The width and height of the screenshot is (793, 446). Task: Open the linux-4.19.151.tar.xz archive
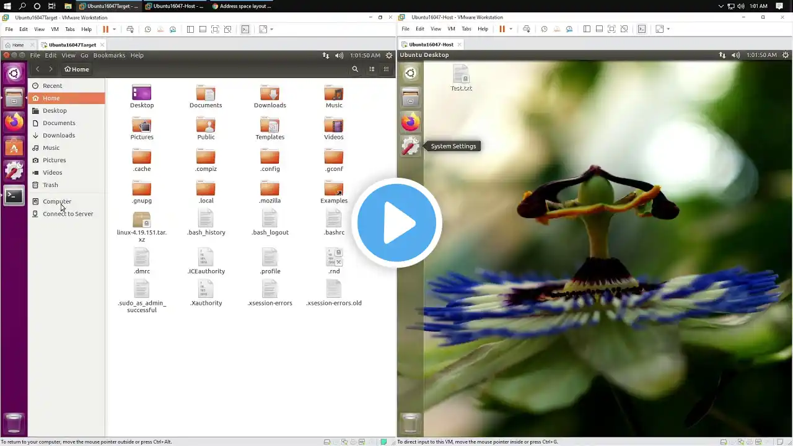click(142, 227)
